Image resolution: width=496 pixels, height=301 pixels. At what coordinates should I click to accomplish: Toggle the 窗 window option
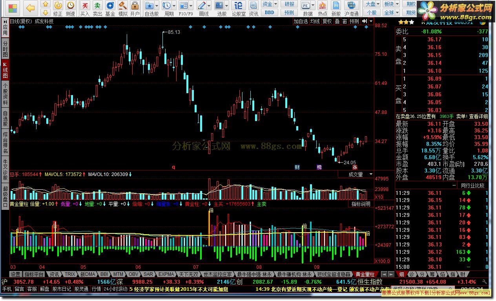[344, 21]
